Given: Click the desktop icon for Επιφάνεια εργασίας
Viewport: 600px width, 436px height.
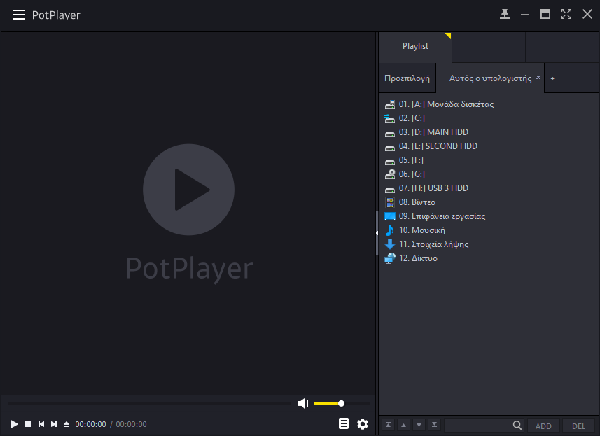Looking at the screenshot, I should click(x=389, y=216).
